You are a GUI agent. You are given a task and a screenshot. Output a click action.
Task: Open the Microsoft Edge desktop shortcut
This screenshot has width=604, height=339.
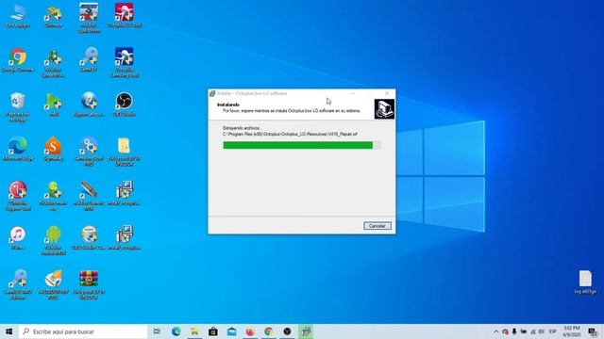(18, 149)
